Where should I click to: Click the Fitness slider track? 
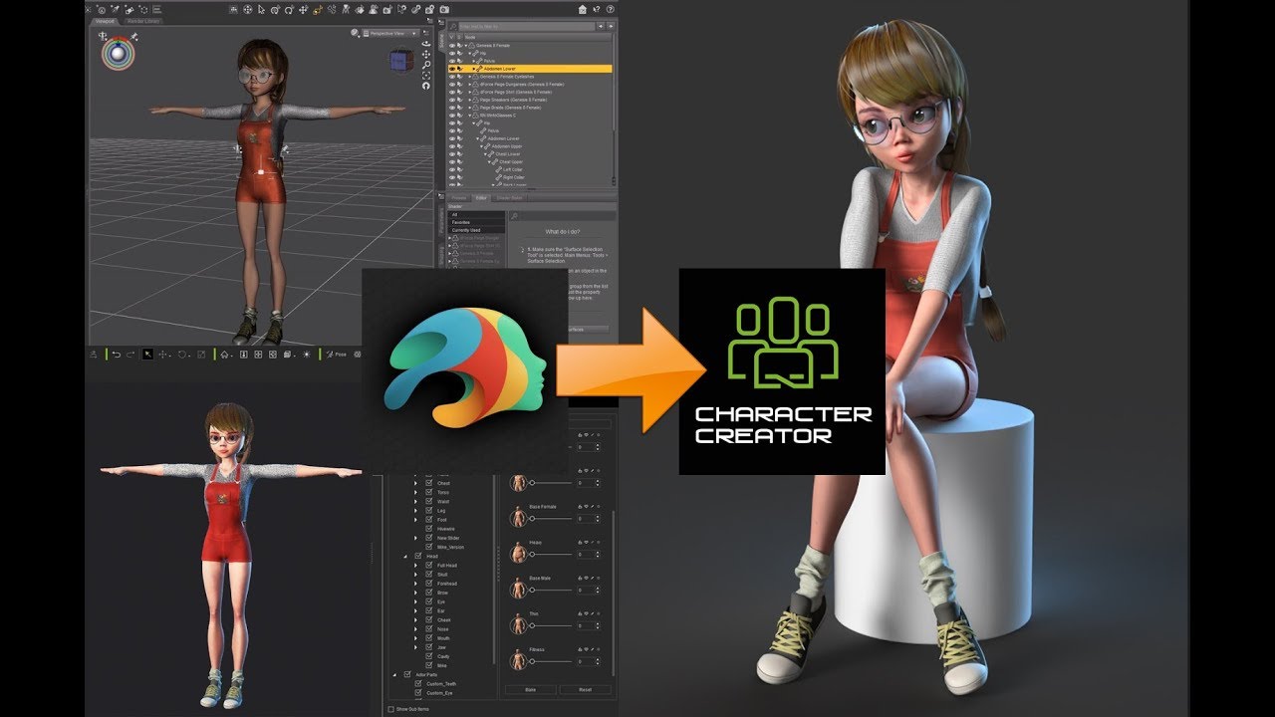coord(552,661)
